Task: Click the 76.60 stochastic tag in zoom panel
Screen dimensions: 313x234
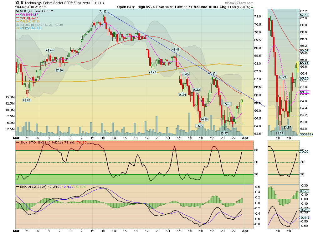Action: point(304,151)
